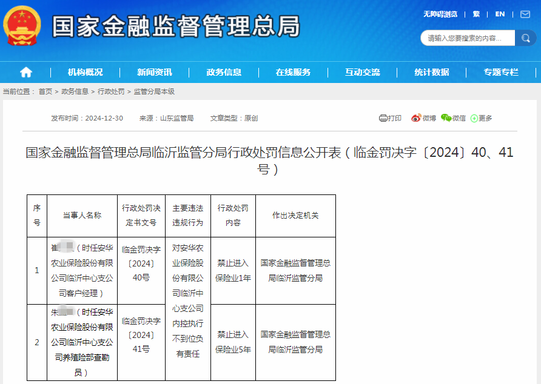Open the mail envelope icon
This screenshot has height=384, width=541.
click(525, 14)
